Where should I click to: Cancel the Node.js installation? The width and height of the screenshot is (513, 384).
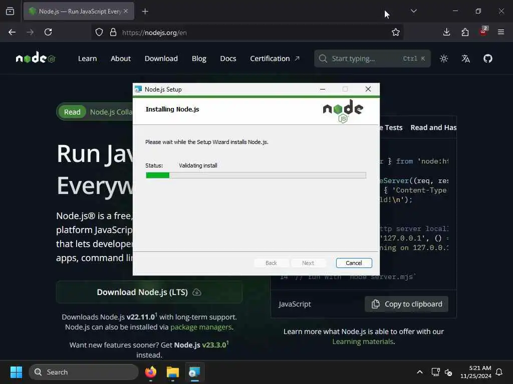pyautogui.click(x=354, y=263)
